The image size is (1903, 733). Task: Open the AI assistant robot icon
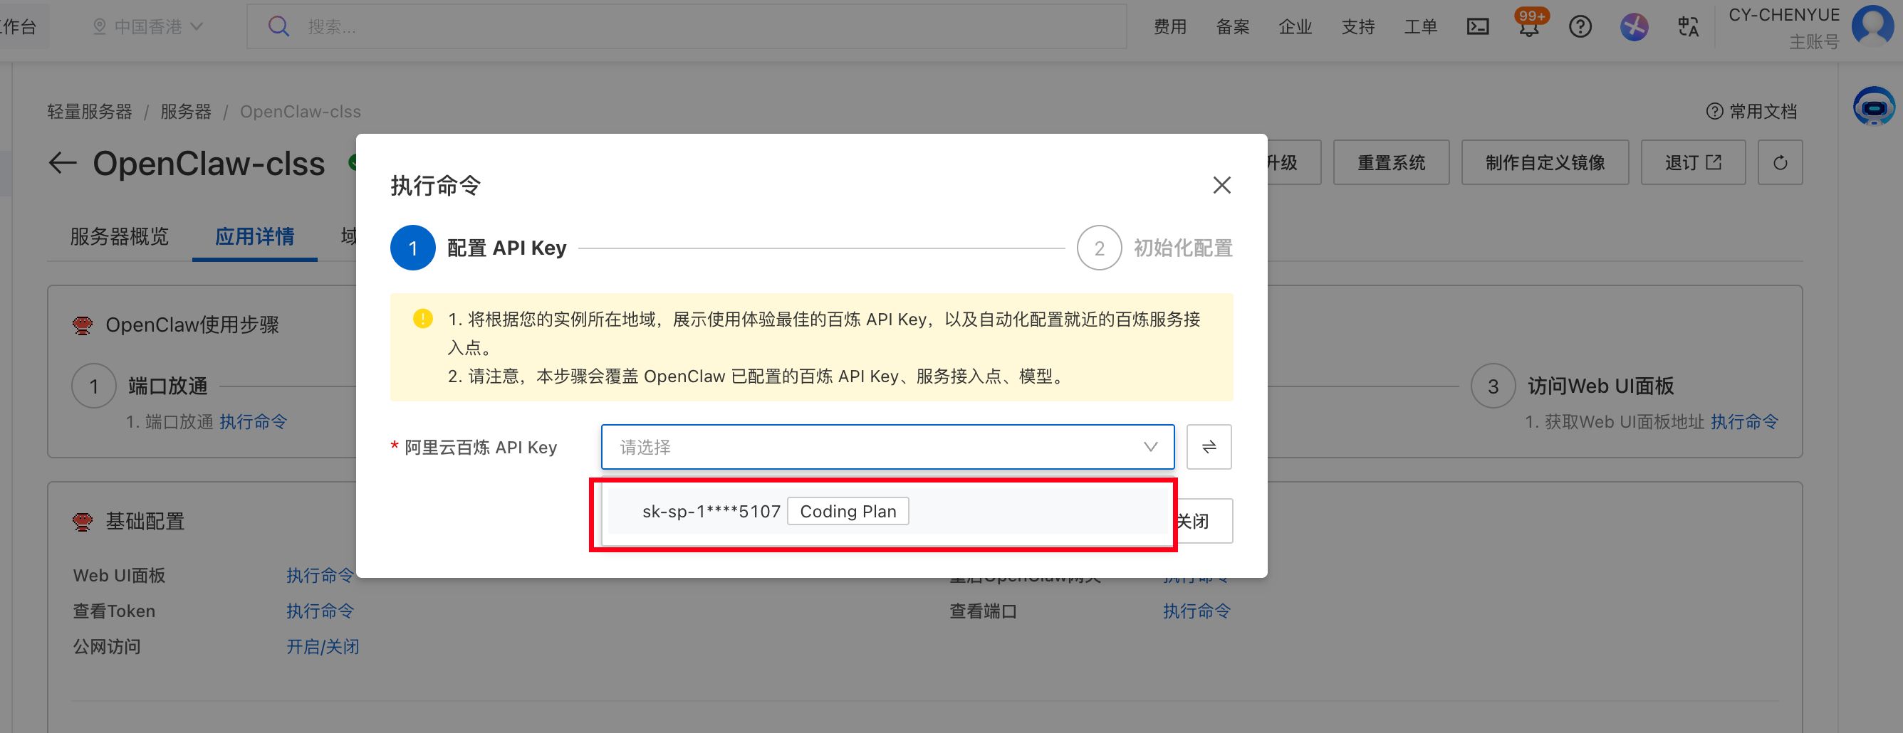coord(1872,107)
